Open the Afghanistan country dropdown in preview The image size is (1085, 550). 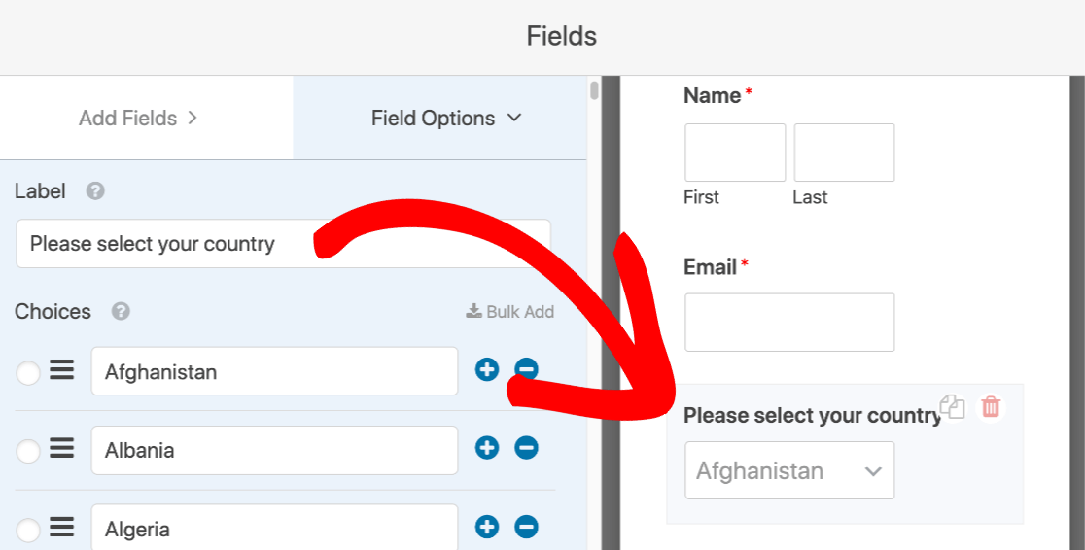pos(789,471)
